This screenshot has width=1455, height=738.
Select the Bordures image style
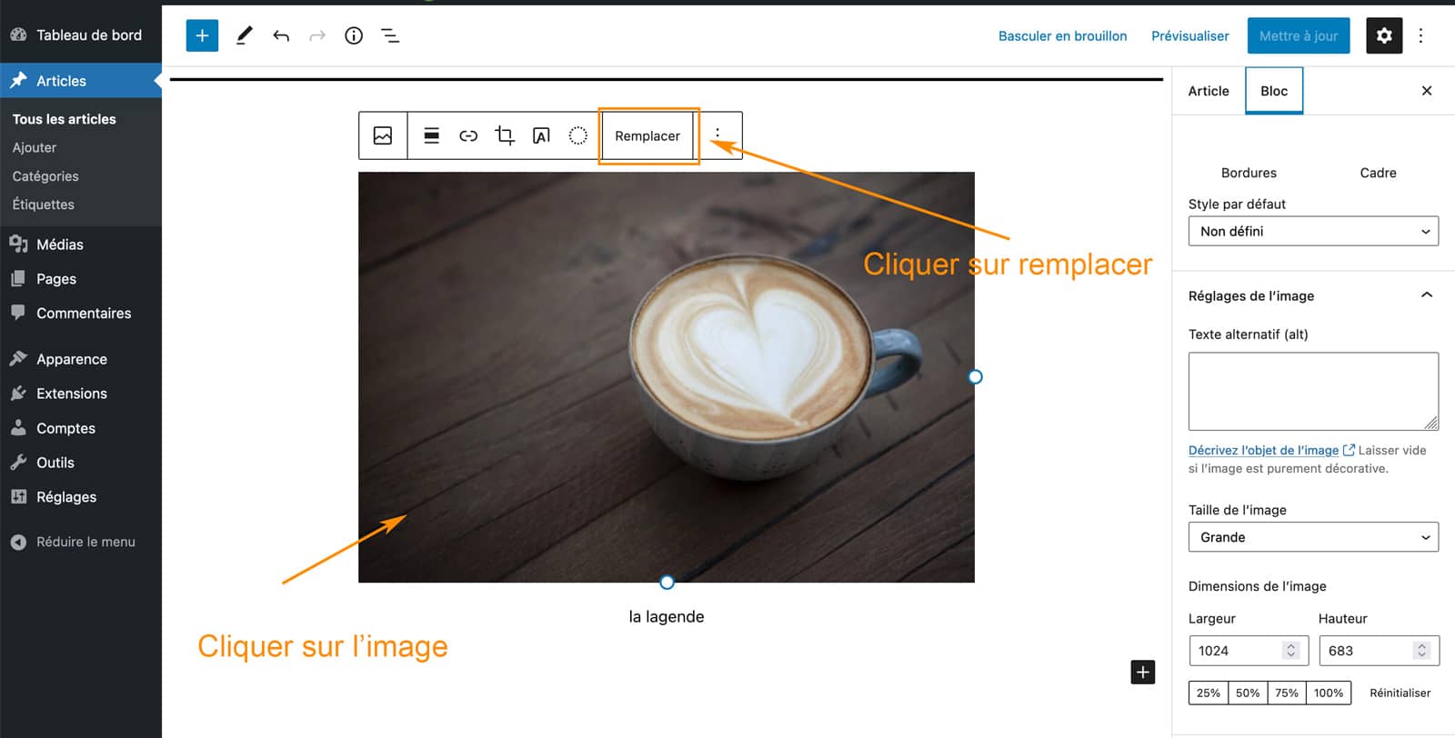coord(1249,173)
